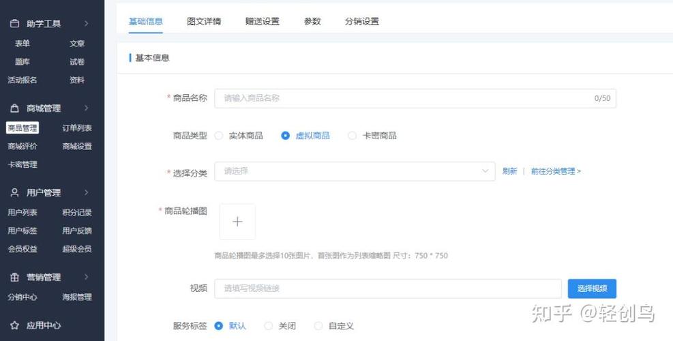Switch to the 分销设置 tab
This screenshot has height=341, width=673.
(362, 21)
